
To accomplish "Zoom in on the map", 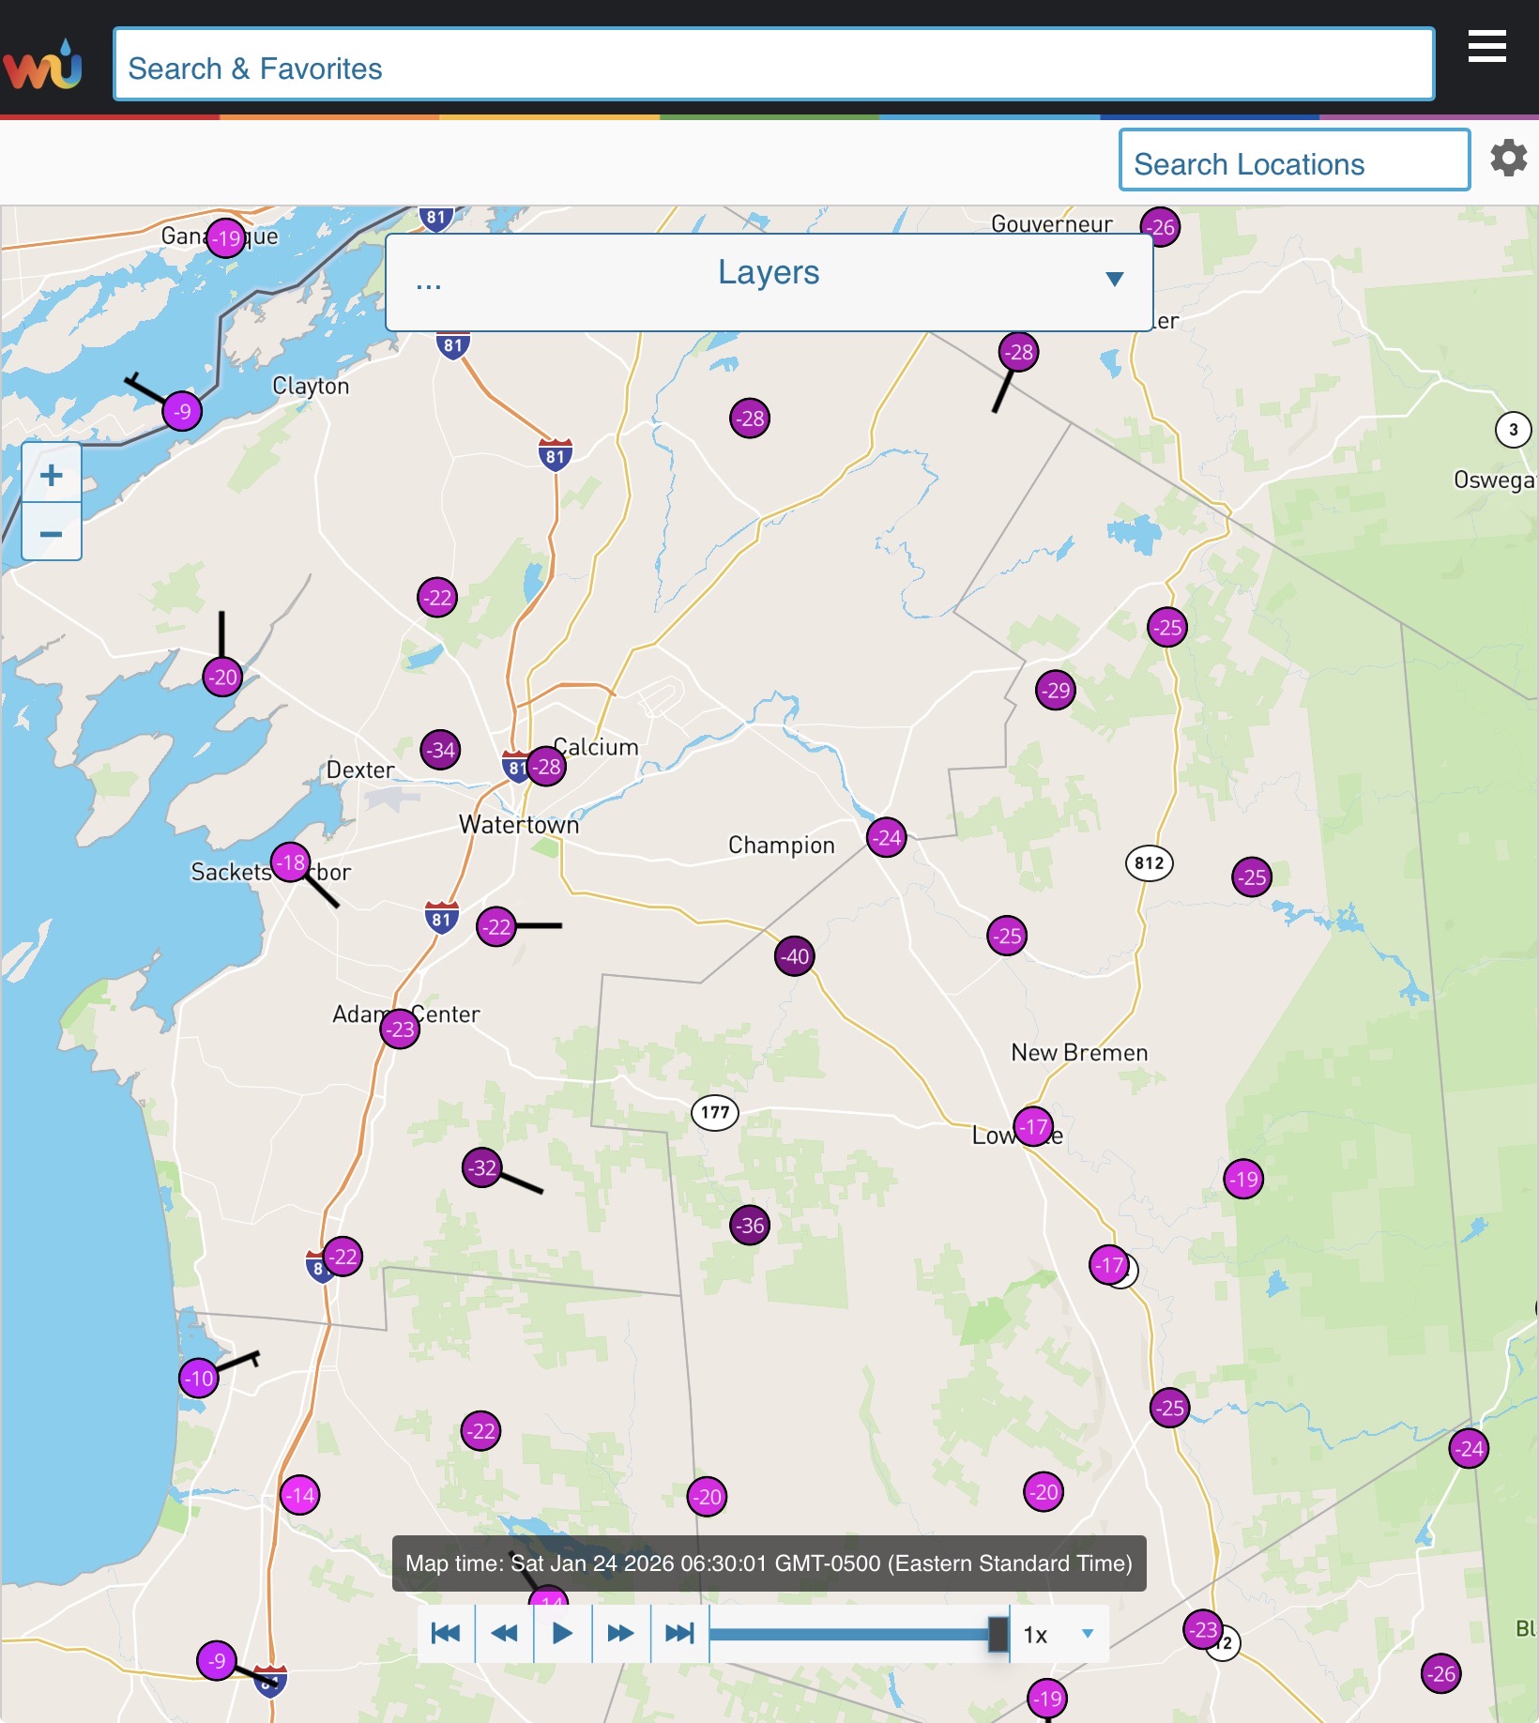I will pyautogui.click(x=52, y=475).
